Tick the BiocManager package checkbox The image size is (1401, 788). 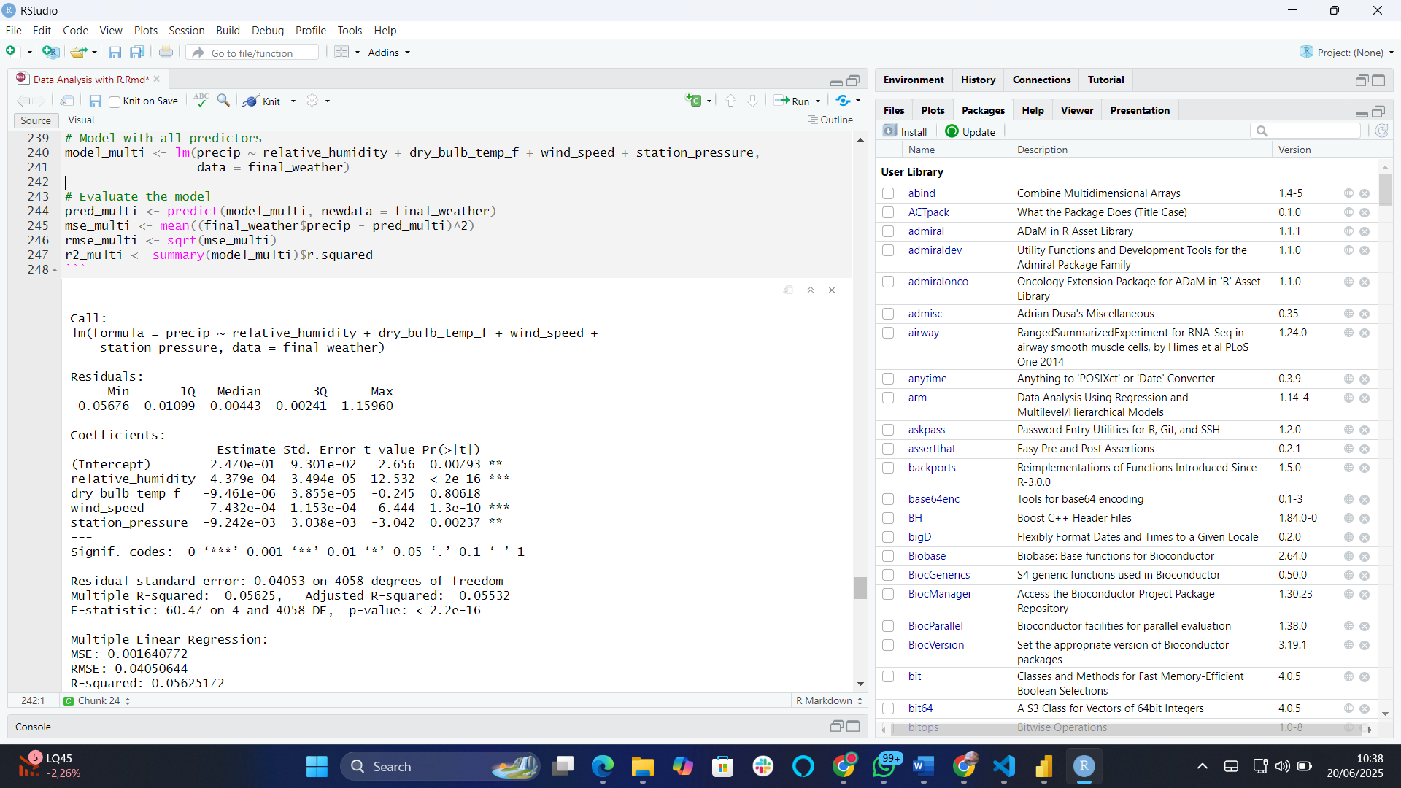click(888, 594)
